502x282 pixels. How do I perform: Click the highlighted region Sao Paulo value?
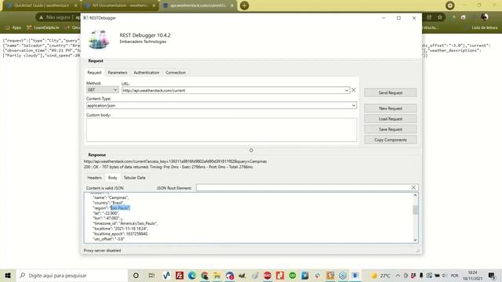pyautogui.click(x=120, y=208)
